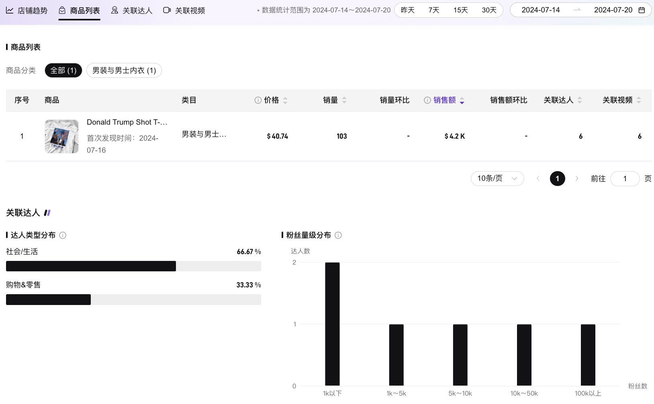Click page number 1 button
This screenshot has height=404, width=654.
557,178
